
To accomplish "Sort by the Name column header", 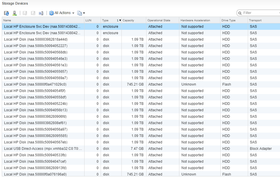I will coord(43,20).
